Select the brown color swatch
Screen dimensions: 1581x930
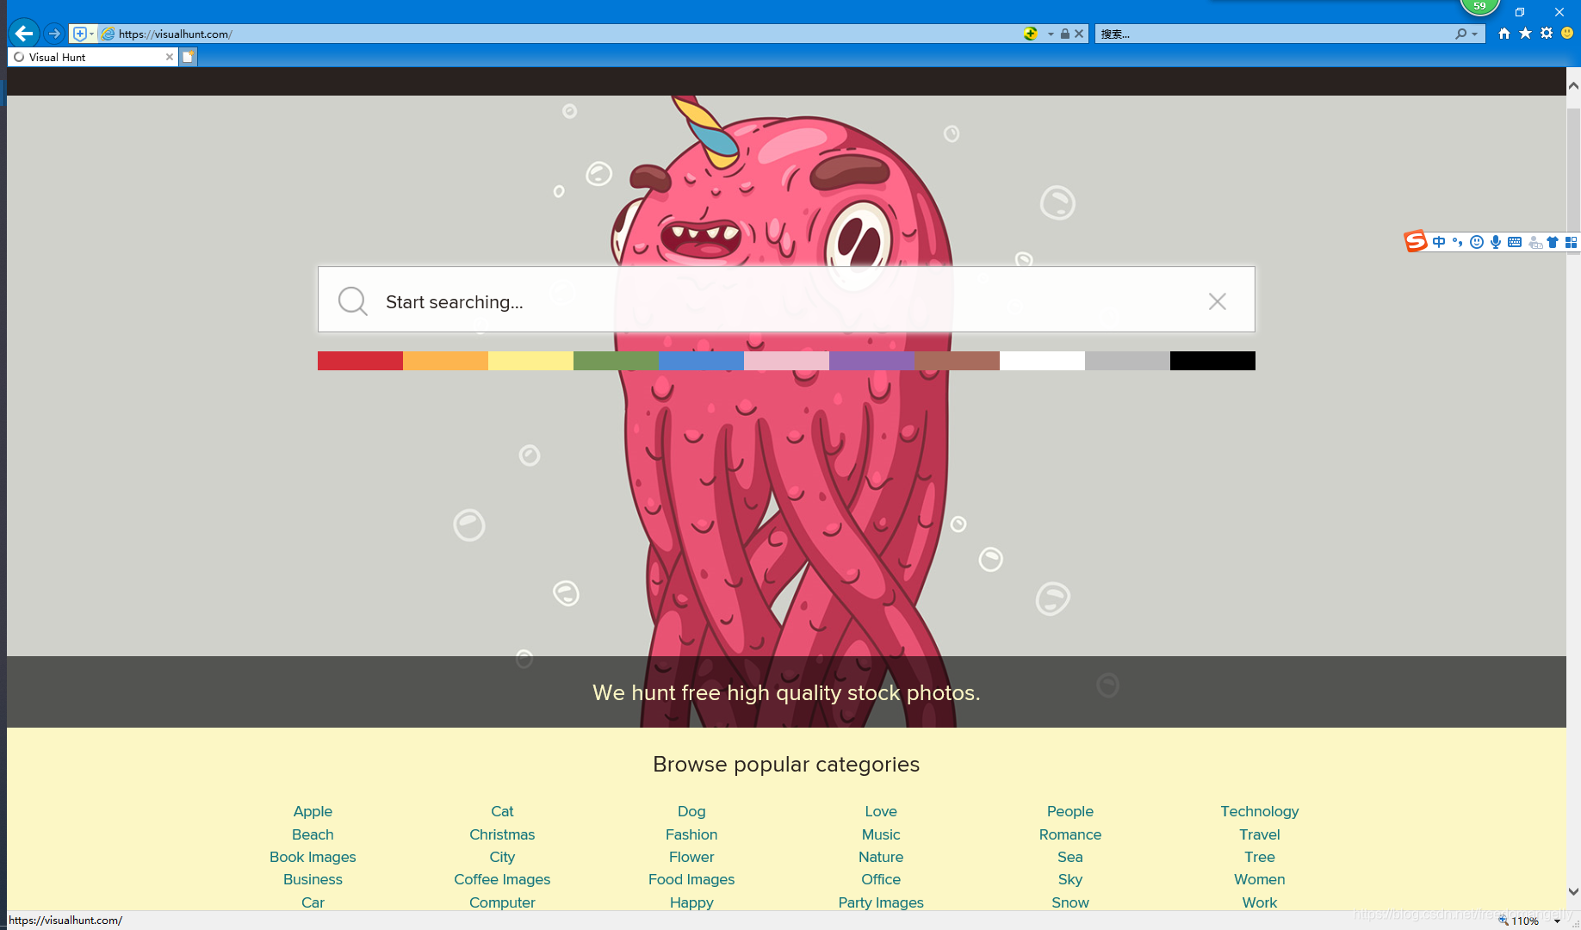point(957,361)
